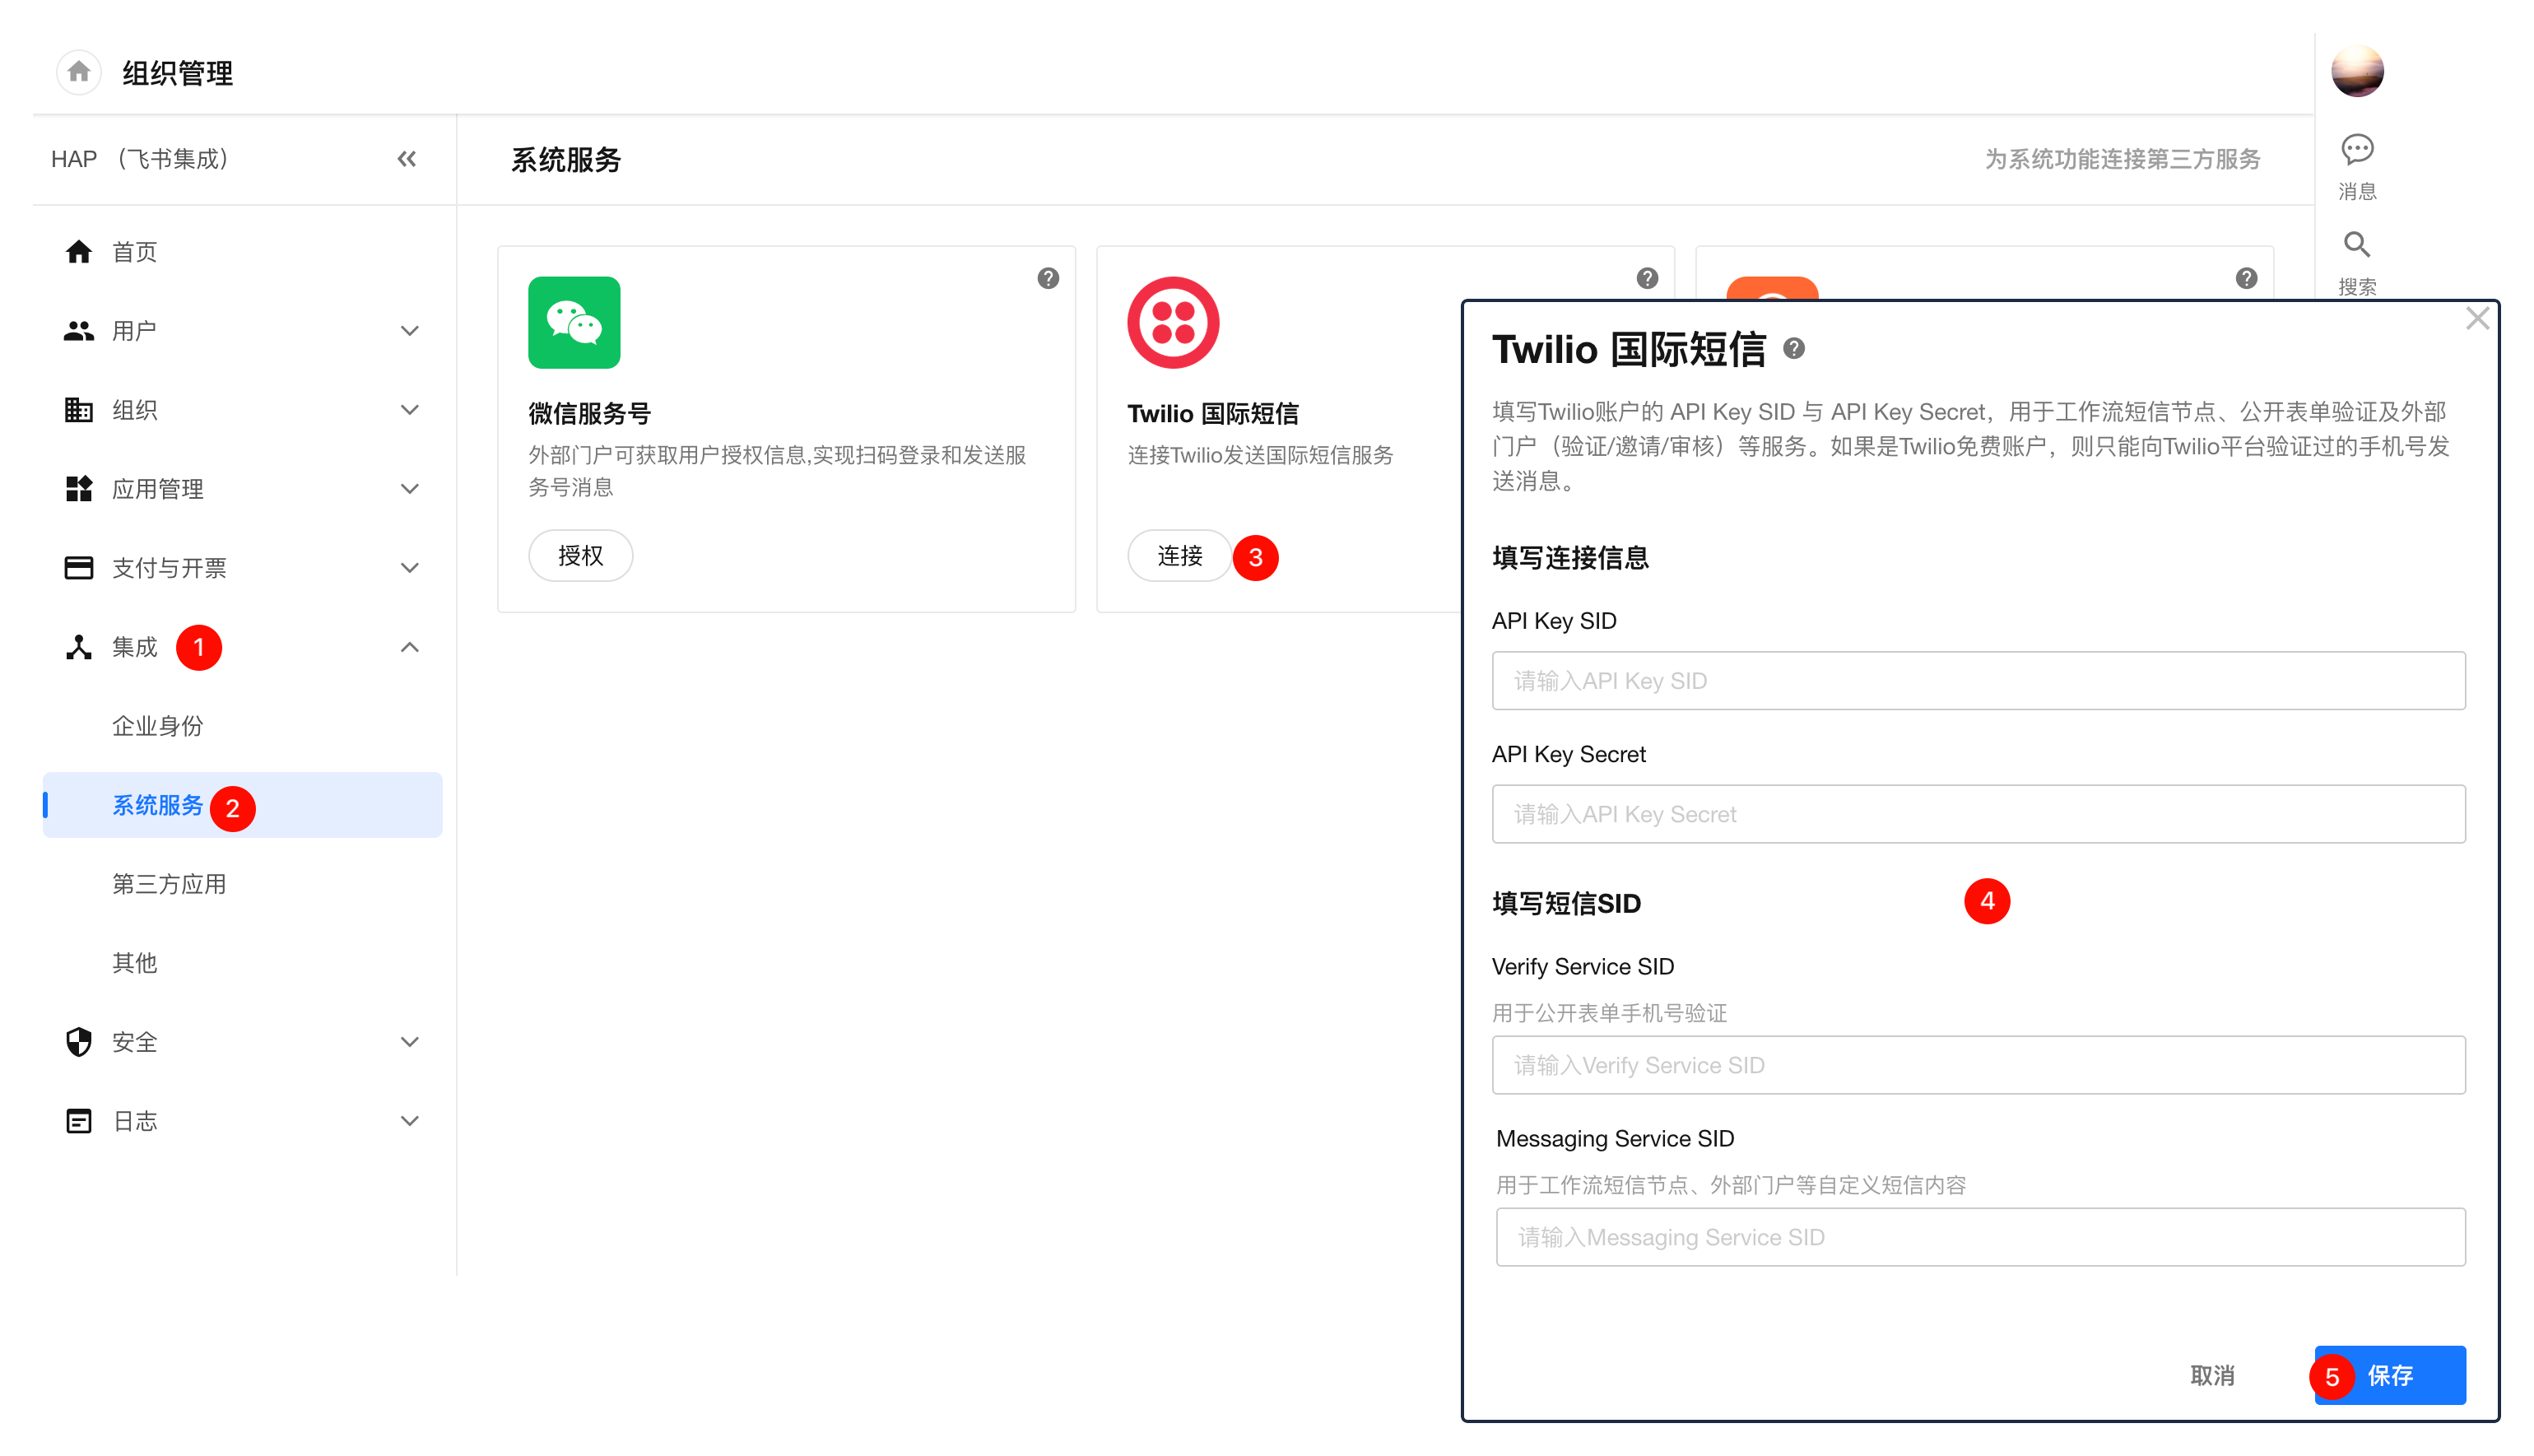Open 第三方应用 menu item
The height and width of the screenshot is (1456, 2534).
click(x=168, y=884)
